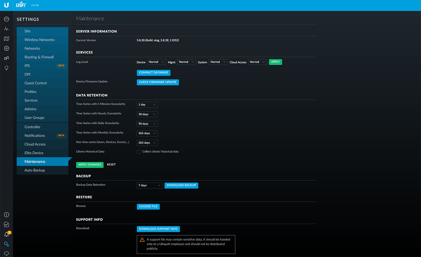Click Check Firmware Update button

[158, 82]
